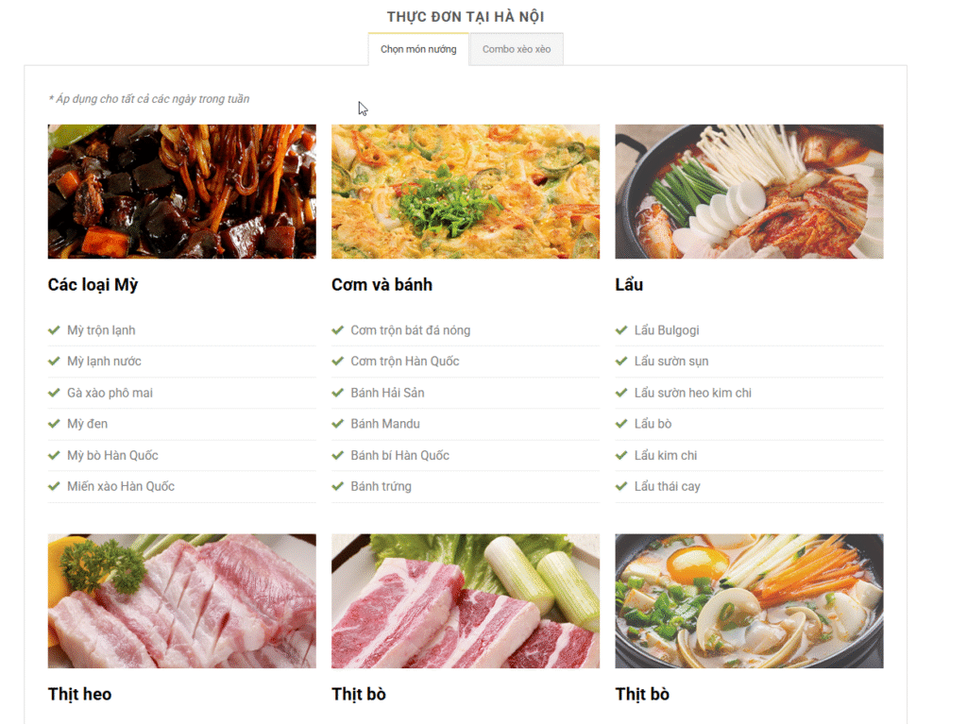Switch to the Combo xèo xèo tab
This screenshot has width=967, height=724.
coord(516,49)
